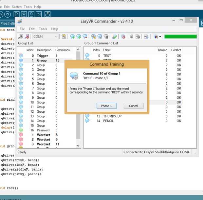This screenshot has width=203, height=200.
Task: Click the Remove command bubble icon
Action: coord(85,37)
